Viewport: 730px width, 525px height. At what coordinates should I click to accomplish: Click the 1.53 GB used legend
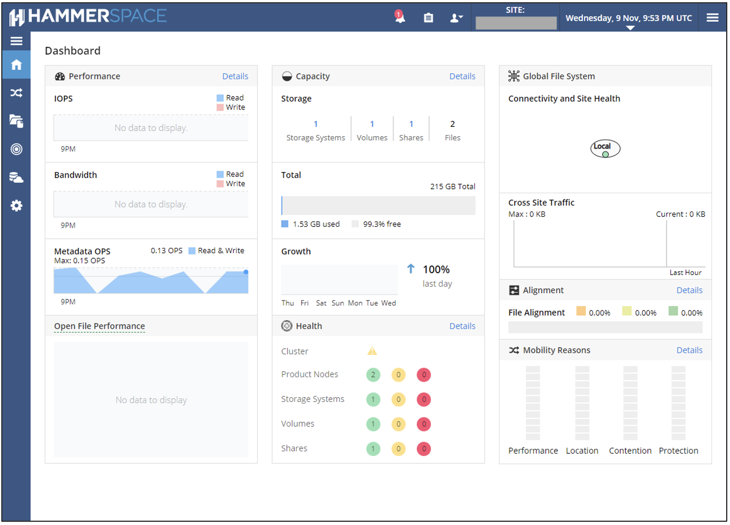tap(311, 224)
